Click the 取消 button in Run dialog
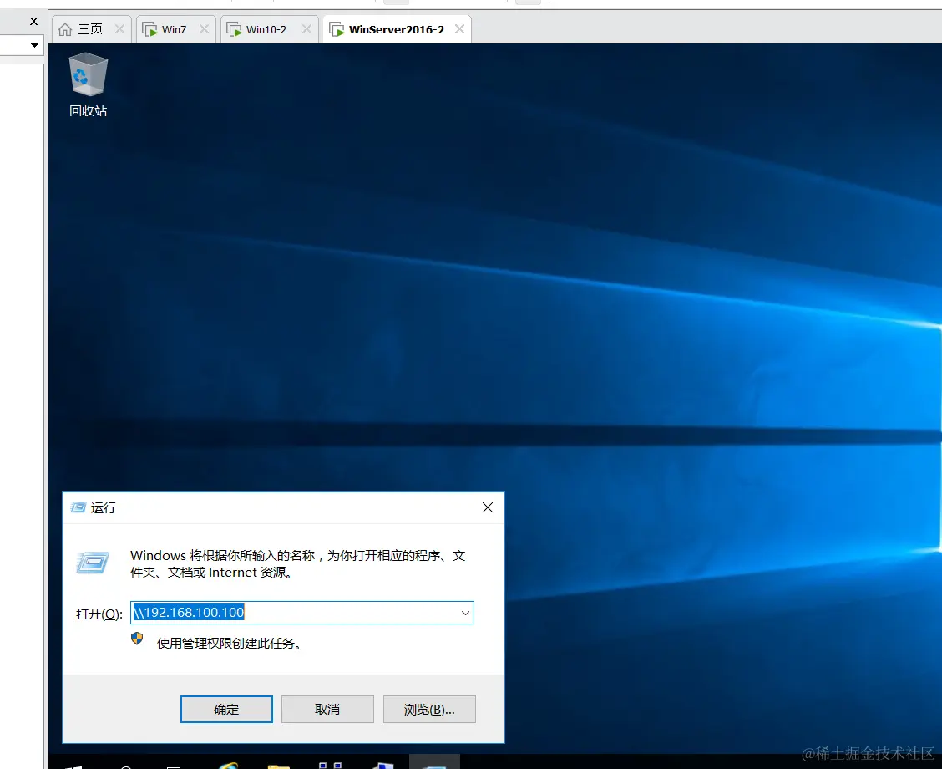942x769 pixels. (x=327, y=710)
